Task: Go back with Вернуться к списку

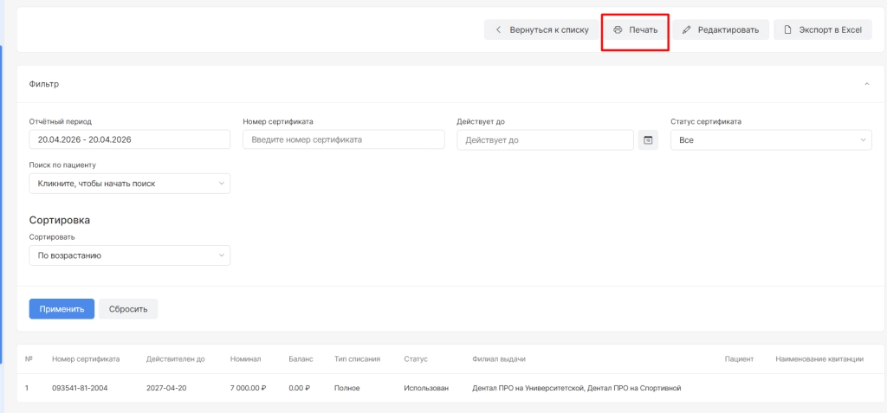Action: tap(541, 30)
